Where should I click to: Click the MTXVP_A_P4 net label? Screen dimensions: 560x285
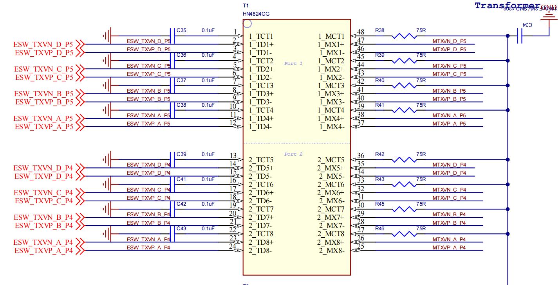coord(449,247)
